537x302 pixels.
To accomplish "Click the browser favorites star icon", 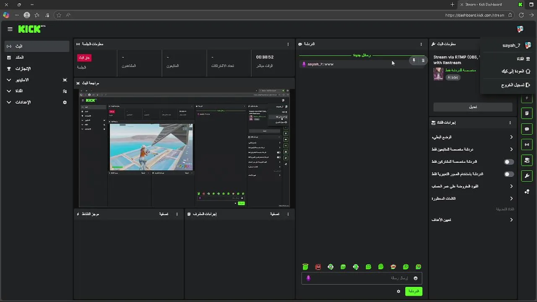I will pos(59,15).
